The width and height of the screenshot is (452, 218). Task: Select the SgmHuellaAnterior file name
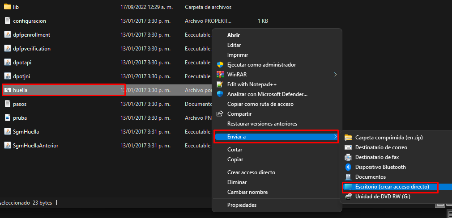point(36,146)
